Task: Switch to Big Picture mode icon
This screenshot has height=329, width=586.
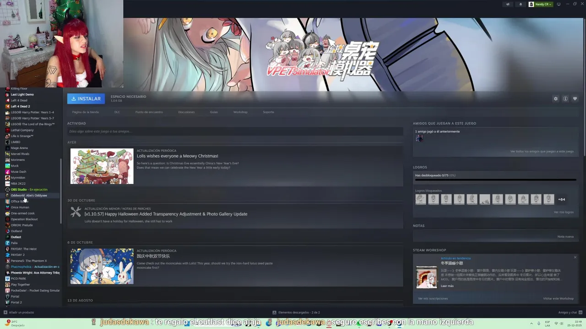Action: 559,4
